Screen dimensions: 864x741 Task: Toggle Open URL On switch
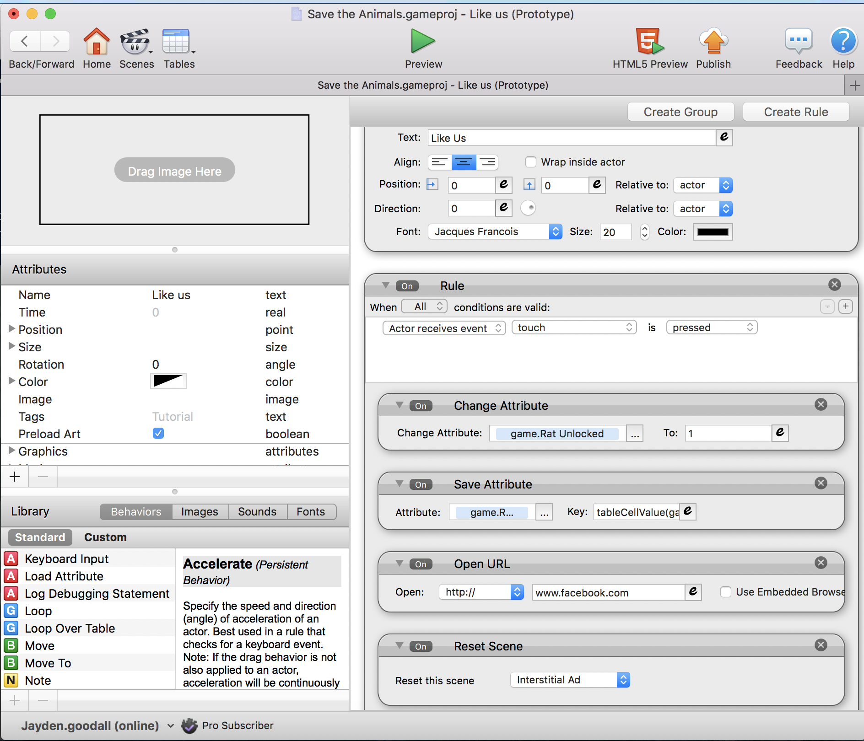pos(421,564)
